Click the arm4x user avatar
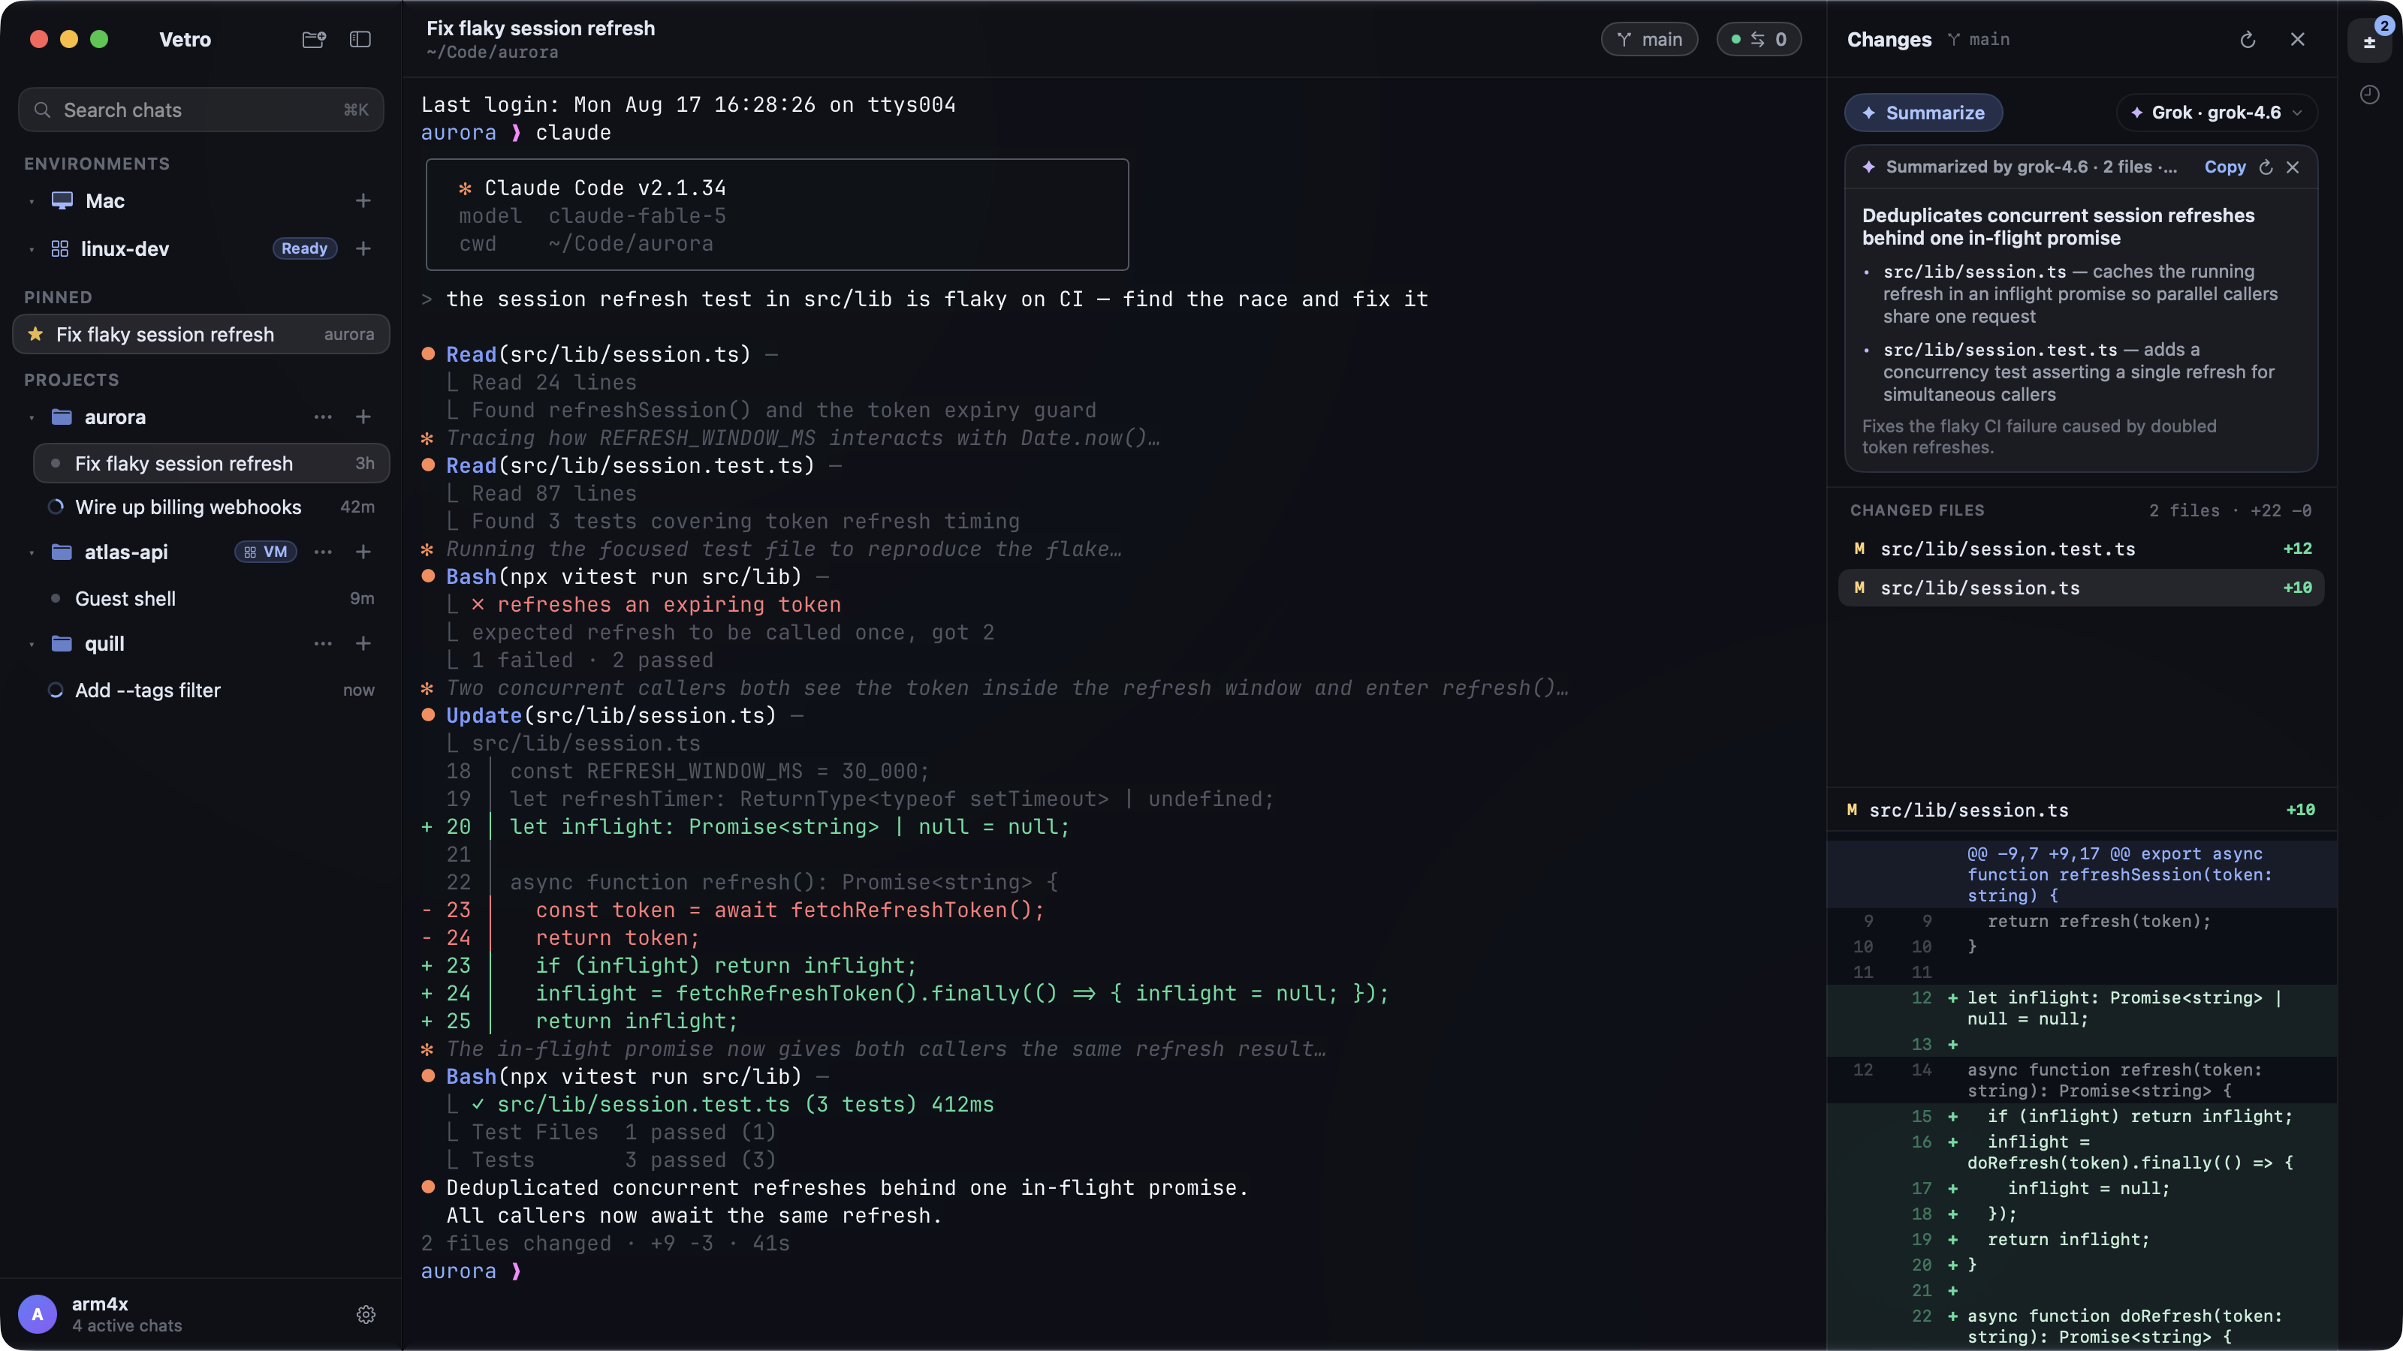 coord(38,1313)
